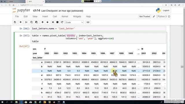Open browser settings and more ellipsis menu
This screenshot has width=185, height=104.
pyautogui.click(x=183, y=5)
